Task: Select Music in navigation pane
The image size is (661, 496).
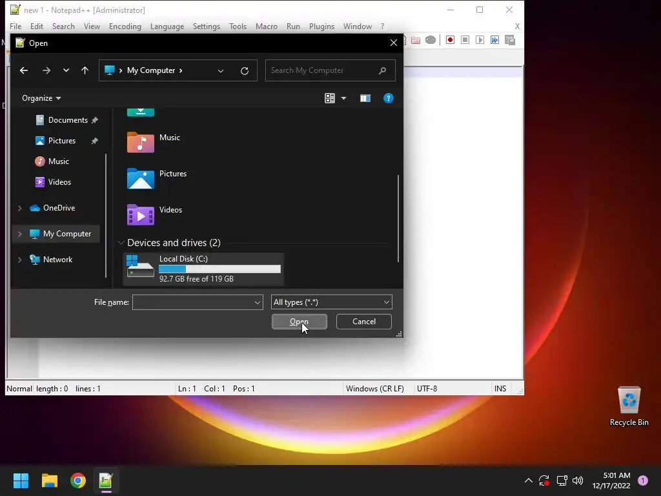Action: pyautogui.click(x=58, y=161)
